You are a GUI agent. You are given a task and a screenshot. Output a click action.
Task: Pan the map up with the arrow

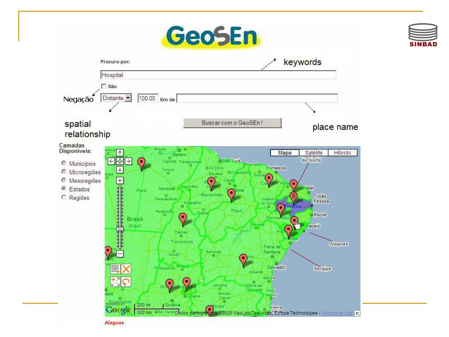click(x=120, y=153)
